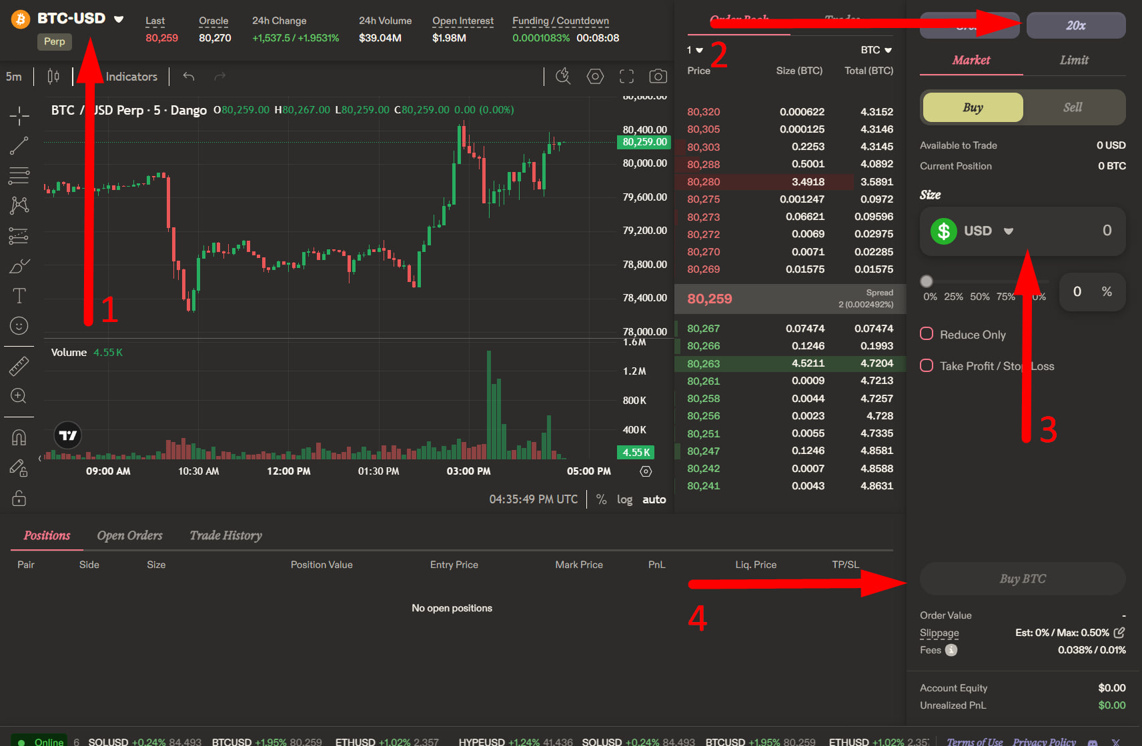Open the emoji icons tool

19,326
